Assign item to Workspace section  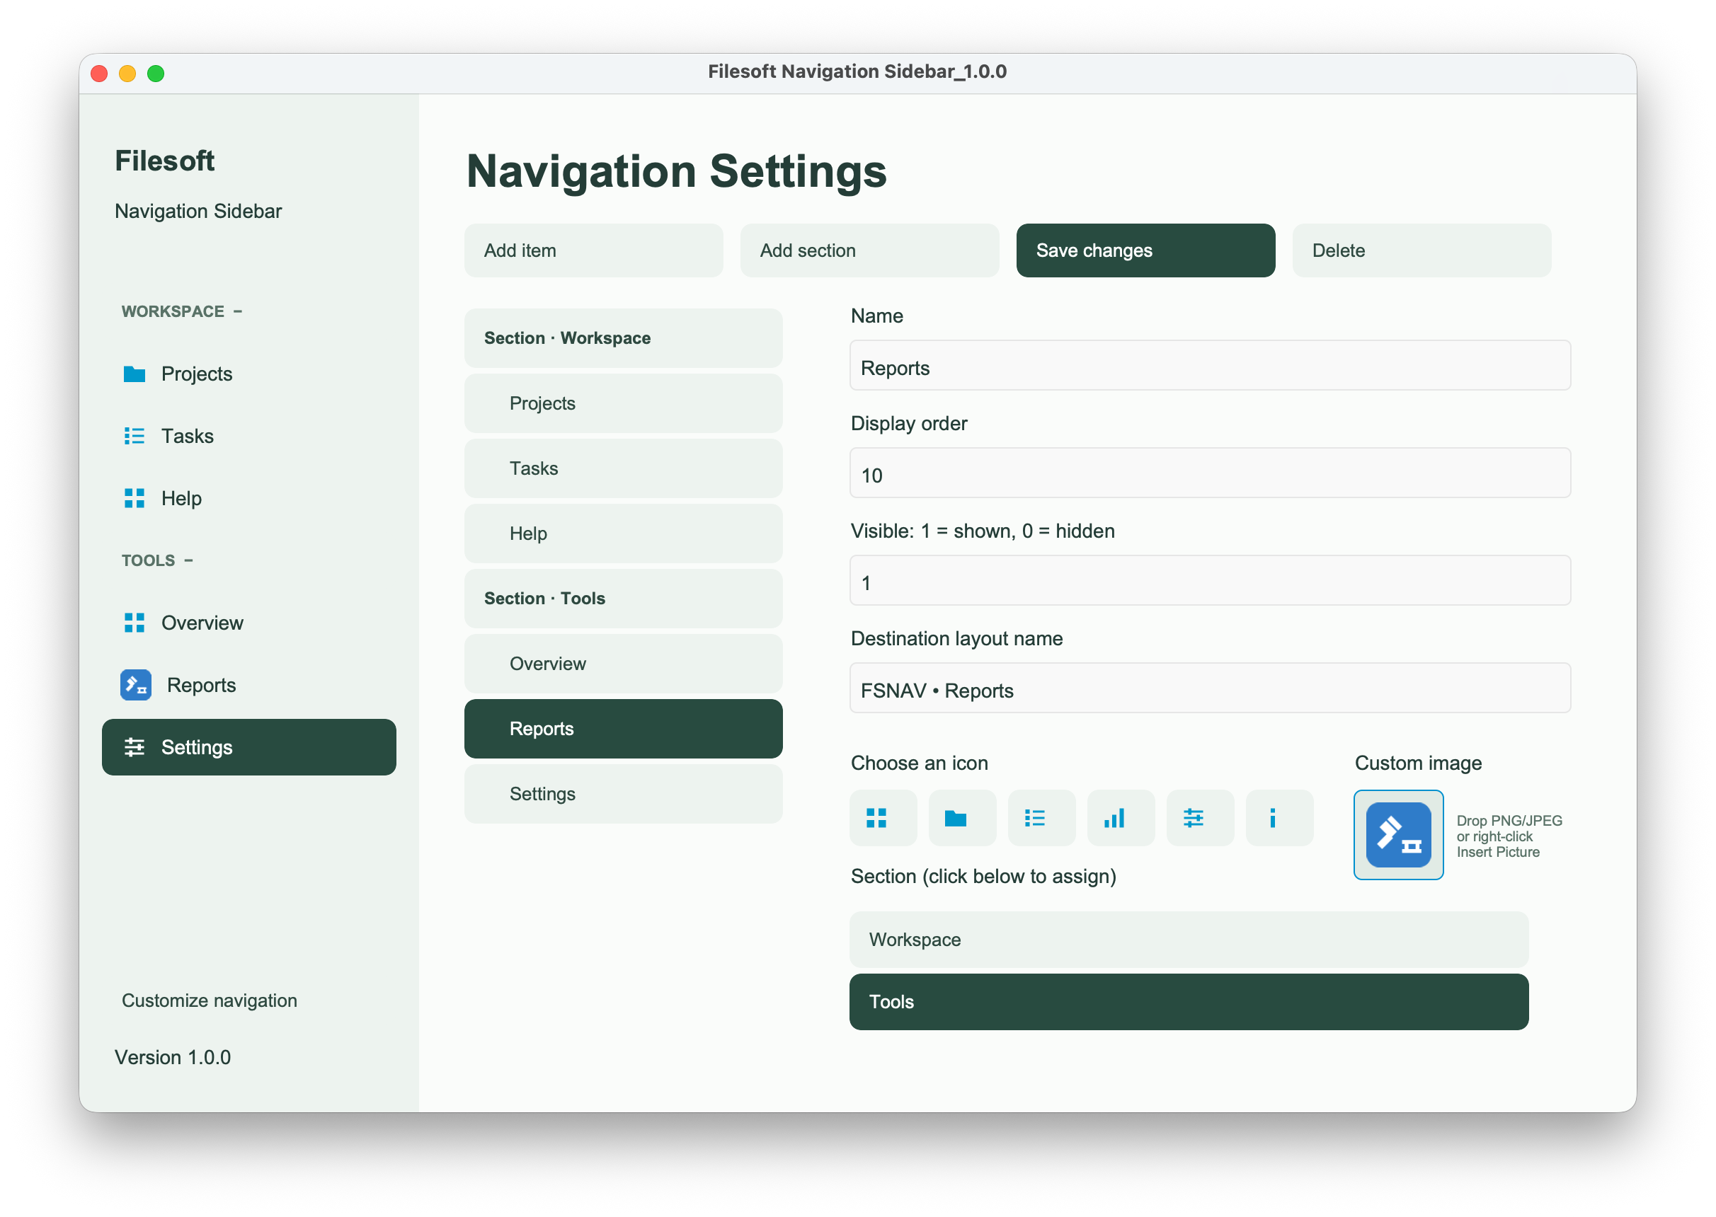1189,940
